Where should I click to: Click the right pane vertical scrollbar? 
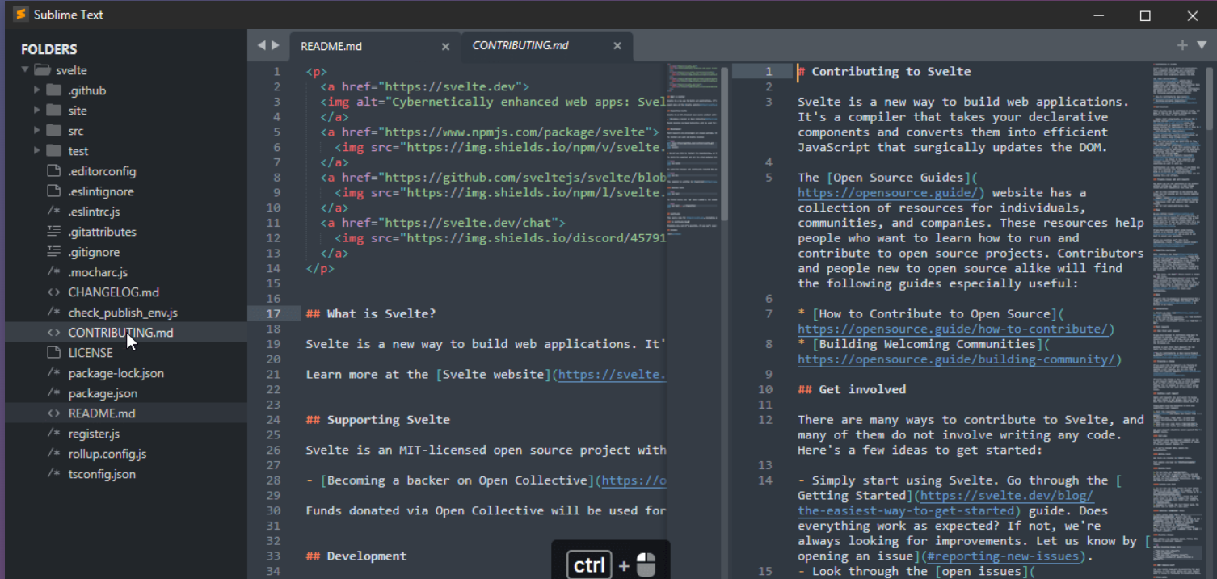[x=1211, y=98]
